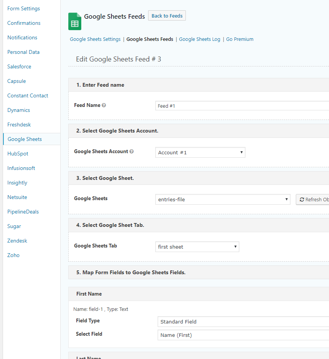Click the '2. Select Google Sheets Account.' header
Screen dimensions: 329x359
(x=198, y=131)
